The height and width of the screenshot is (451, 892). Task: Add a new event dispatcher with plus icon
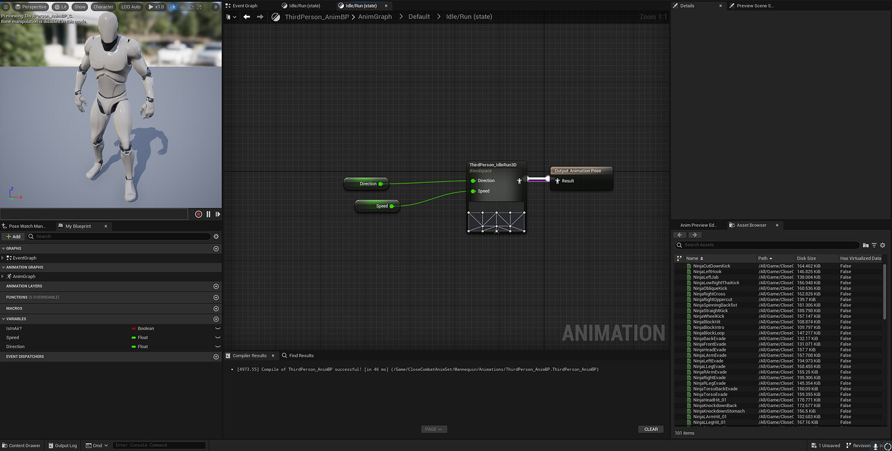click(216, 357)
